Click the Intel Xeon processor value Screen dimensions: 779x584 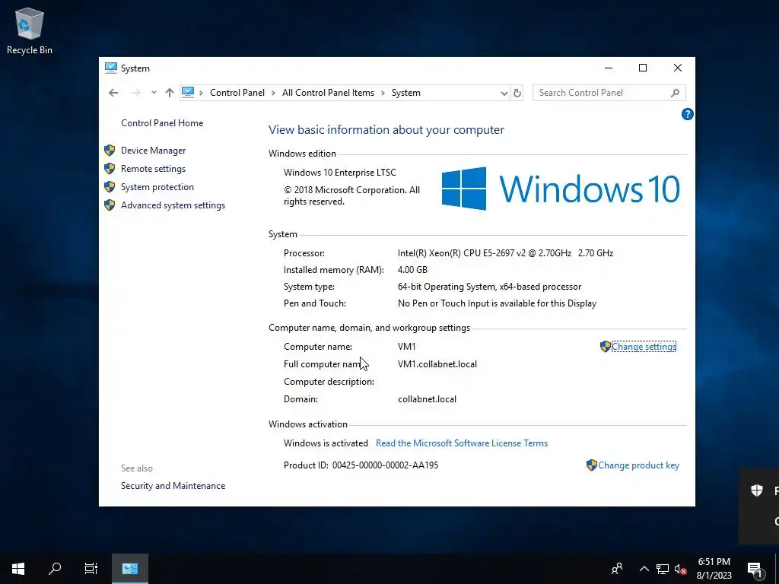[x=505, y=253]
